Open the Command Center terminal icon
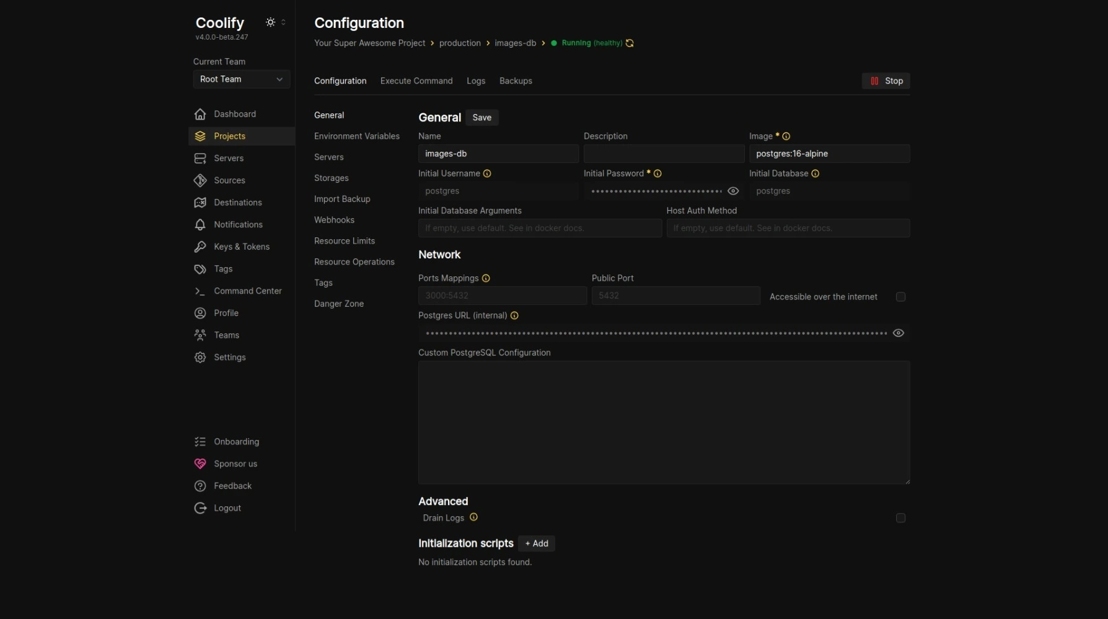This screenshot has width=1108, height=619. point(200,291)
